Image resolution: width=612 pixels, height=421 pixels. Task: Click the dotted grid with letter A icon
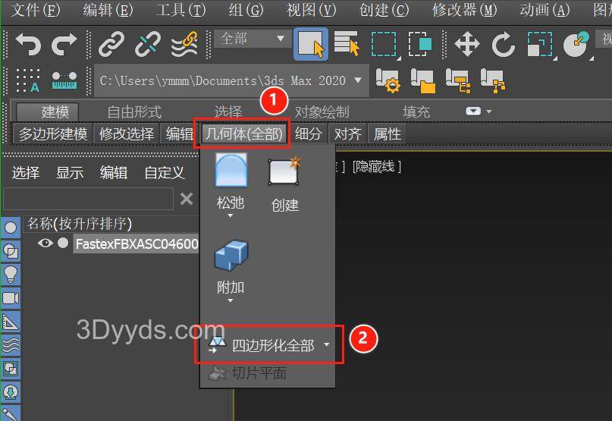(x=27, y=80)
